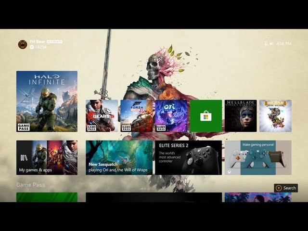Screen dimensions: 308x231
Task: Click the gamerscore 18294 value
Action: pos(40,47)
